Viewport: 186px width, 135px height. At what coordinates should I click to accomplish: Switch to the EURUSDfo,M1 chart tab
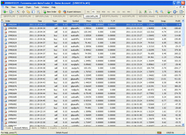59,16
